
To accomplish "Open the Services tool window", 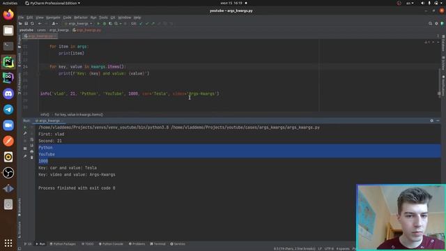I will (178, 244).
